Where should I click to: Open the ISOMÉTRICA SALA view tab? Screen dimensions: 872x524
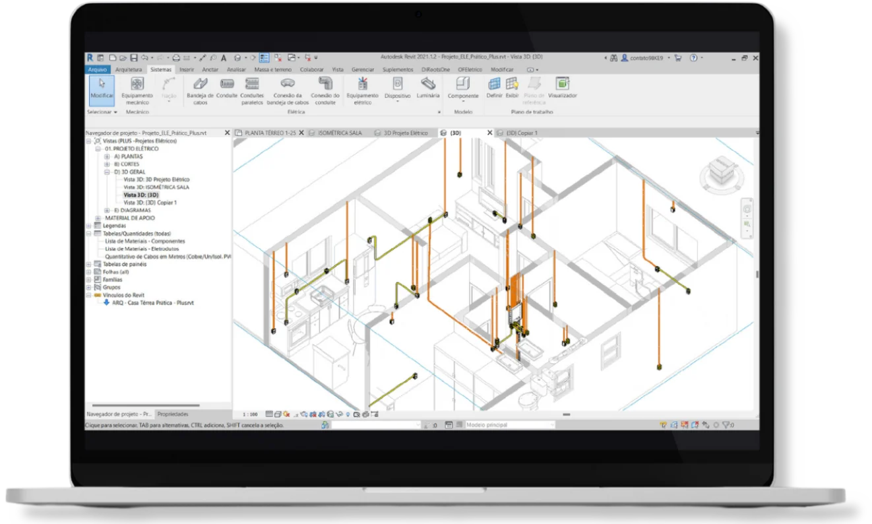[x=341, y=133]
